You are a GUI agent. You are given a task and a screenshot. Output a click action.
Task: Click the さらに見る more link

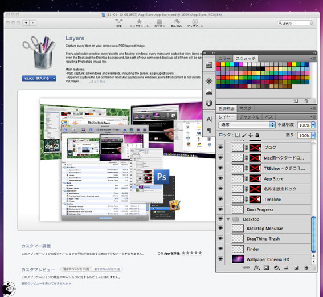(97, 82)
